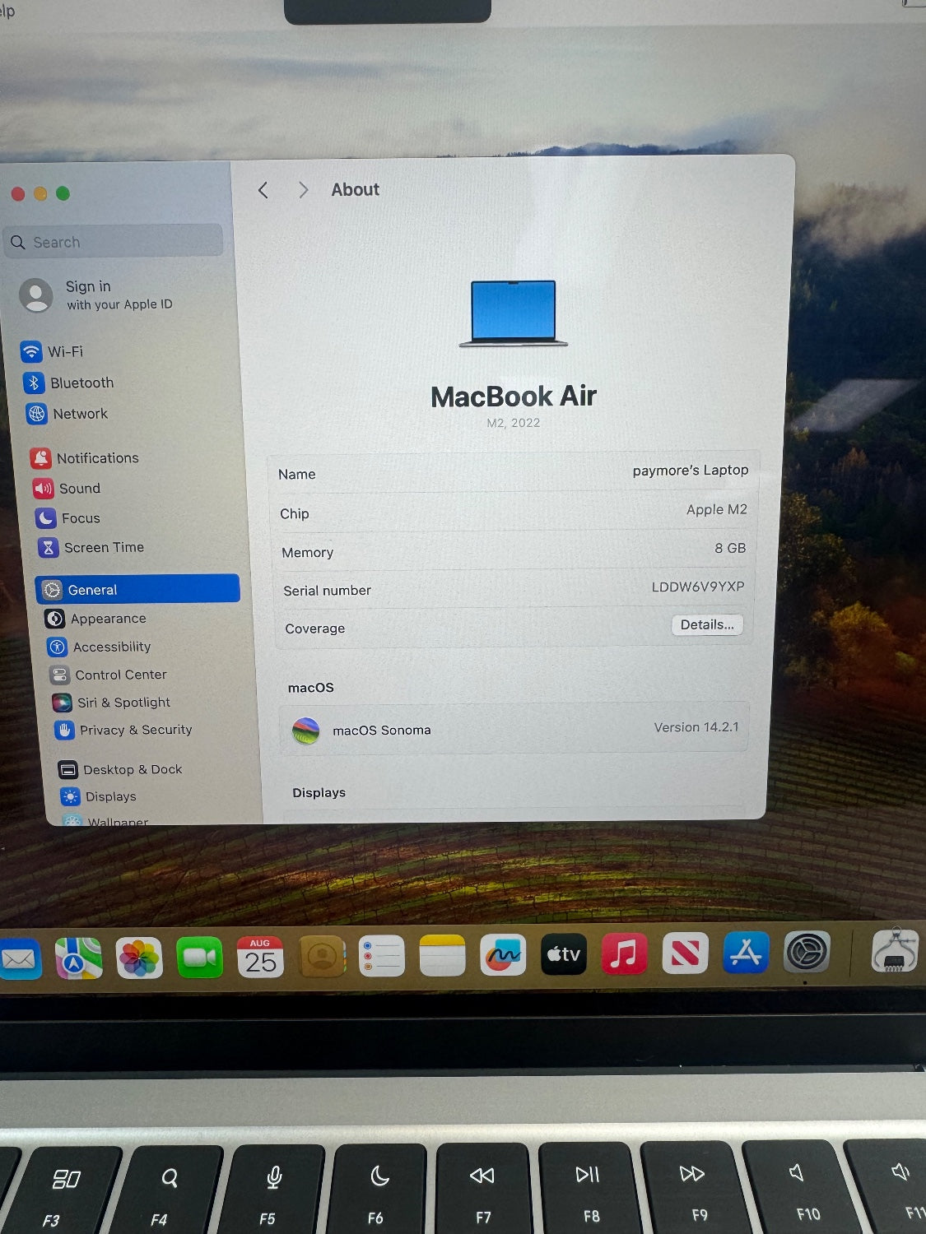Open Wi-Fi settings in sidebar
Screen dimensions: 926x1234
(52, 351)
